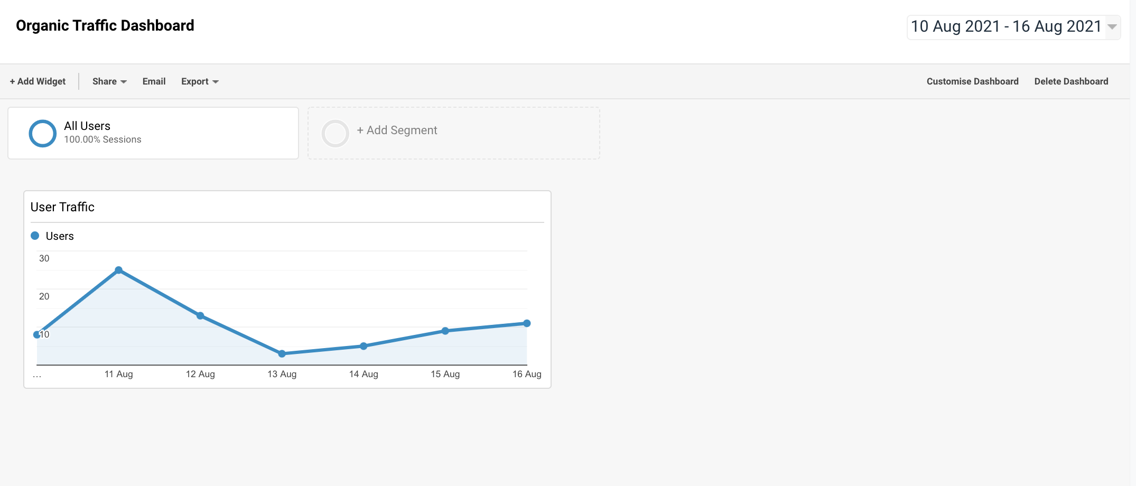
Task: Click Delete Dashboard
Action: click(x=1071, y=81)
